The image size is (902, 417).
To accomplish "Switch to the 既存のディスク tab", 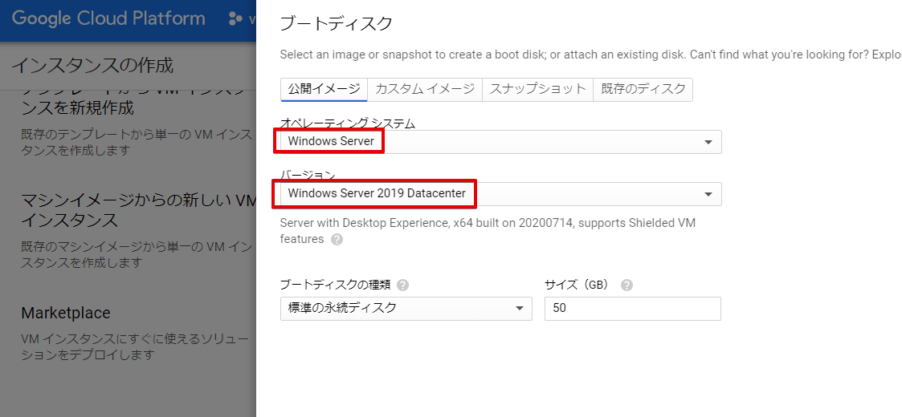I will pyautogui.click(x=643, y=89).
